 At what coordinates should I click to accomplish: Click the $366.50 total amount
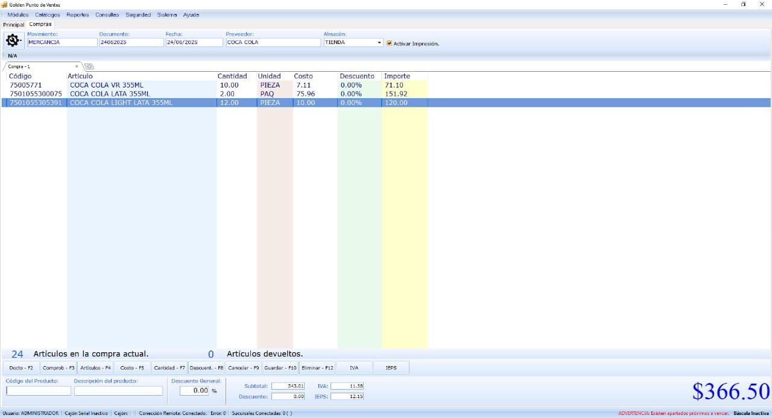point(731,391)
